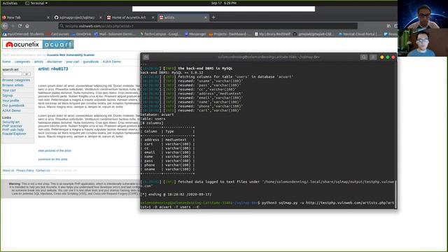Click the browser forward arrow button

[13, 26]
